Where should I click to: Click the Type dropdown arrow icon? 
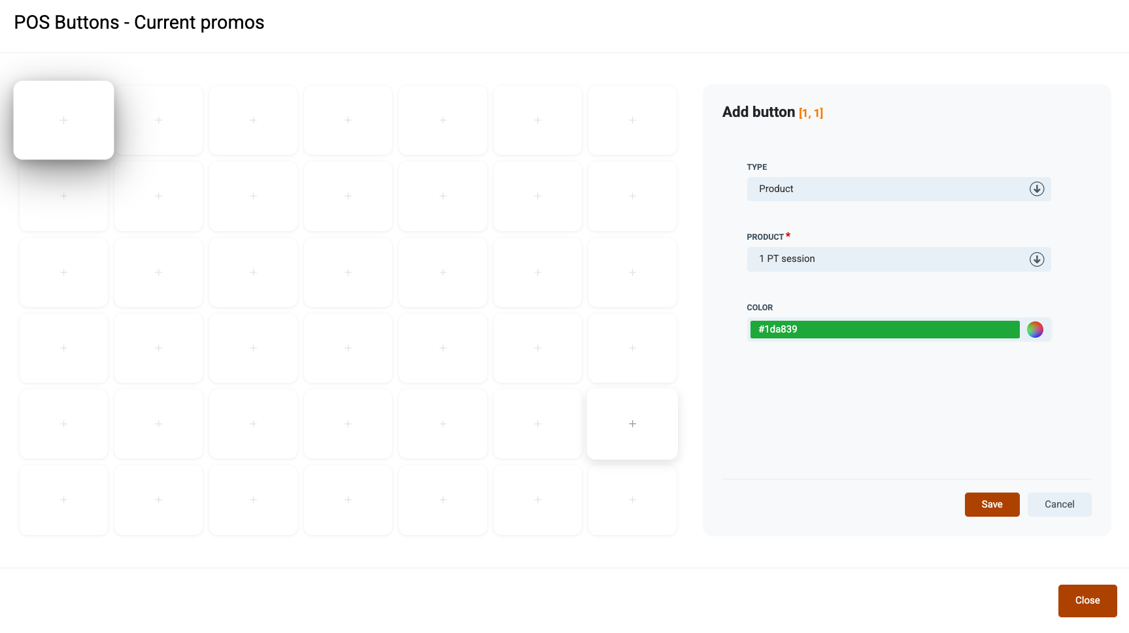[1037, 189]
